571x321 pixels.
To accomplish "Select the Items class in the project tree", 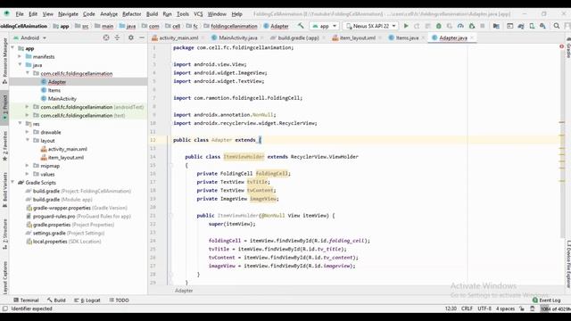I will tap(54, 90).
